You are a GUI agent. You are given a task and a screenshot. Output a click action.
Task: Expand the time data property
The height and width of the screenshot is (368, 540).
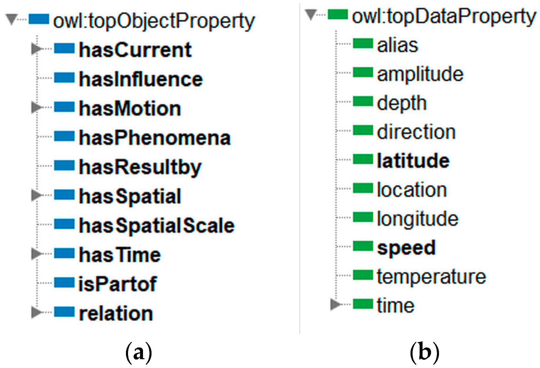pyautogui.click(x=335, y=304)
